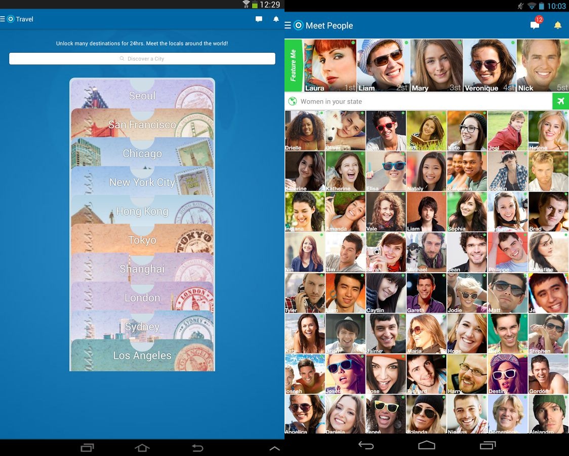The width and height of the screenshot is (569, 456).
Task: Open the hamburger menu on Meet People screen
Action: tap(288, 25)
